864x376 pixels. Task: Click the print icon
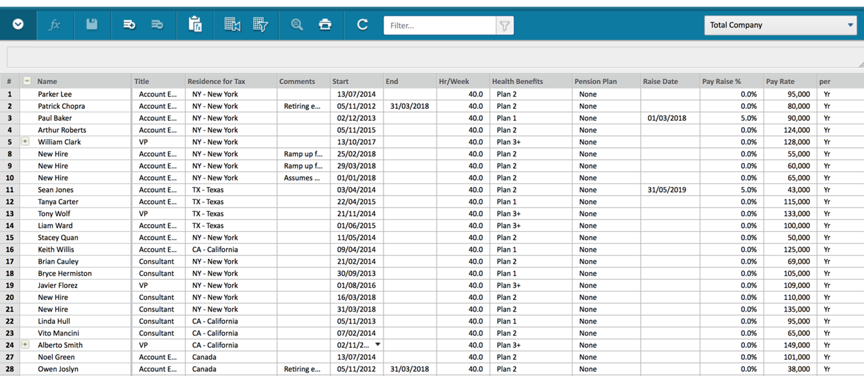click(x=325, y=25)
